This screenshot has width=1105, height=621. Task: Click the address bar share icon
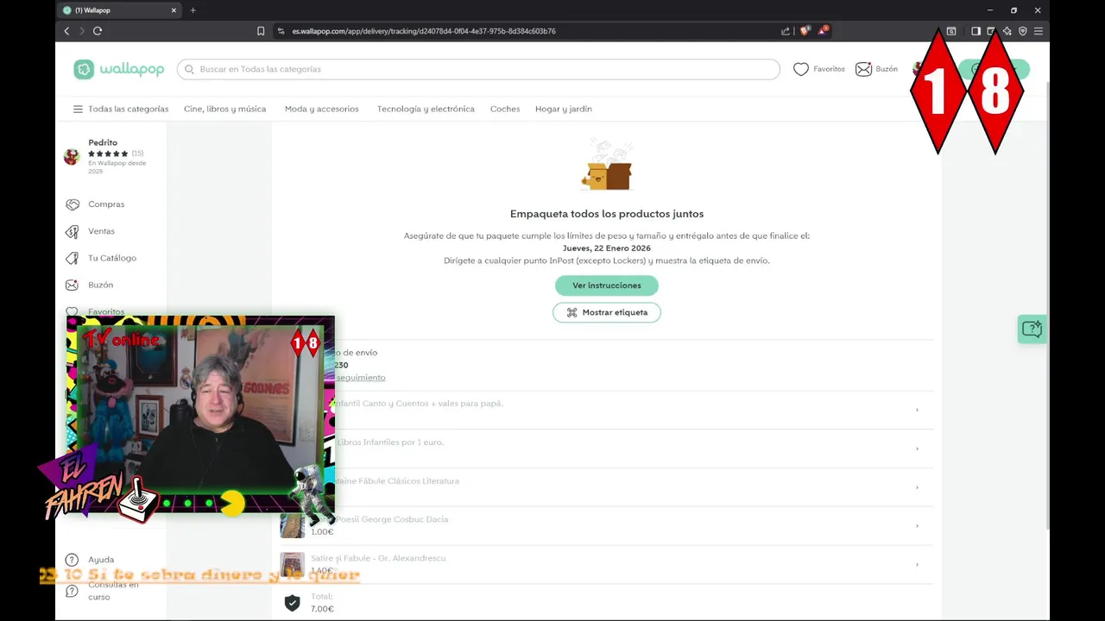(x=786, y=31)
